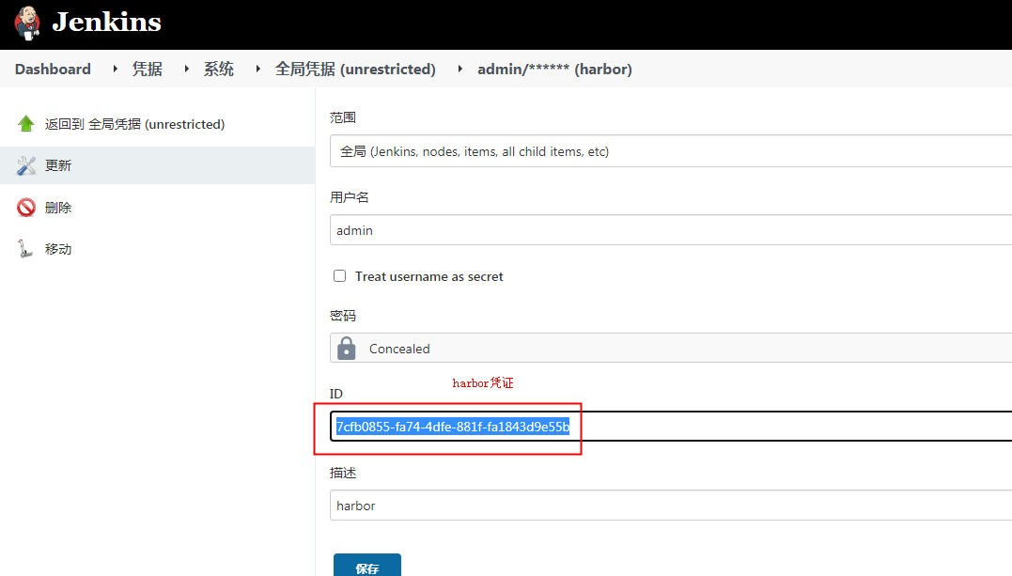Open 全局凭据 (unrestricted) breadcrumb

click(x=355, y=70)
